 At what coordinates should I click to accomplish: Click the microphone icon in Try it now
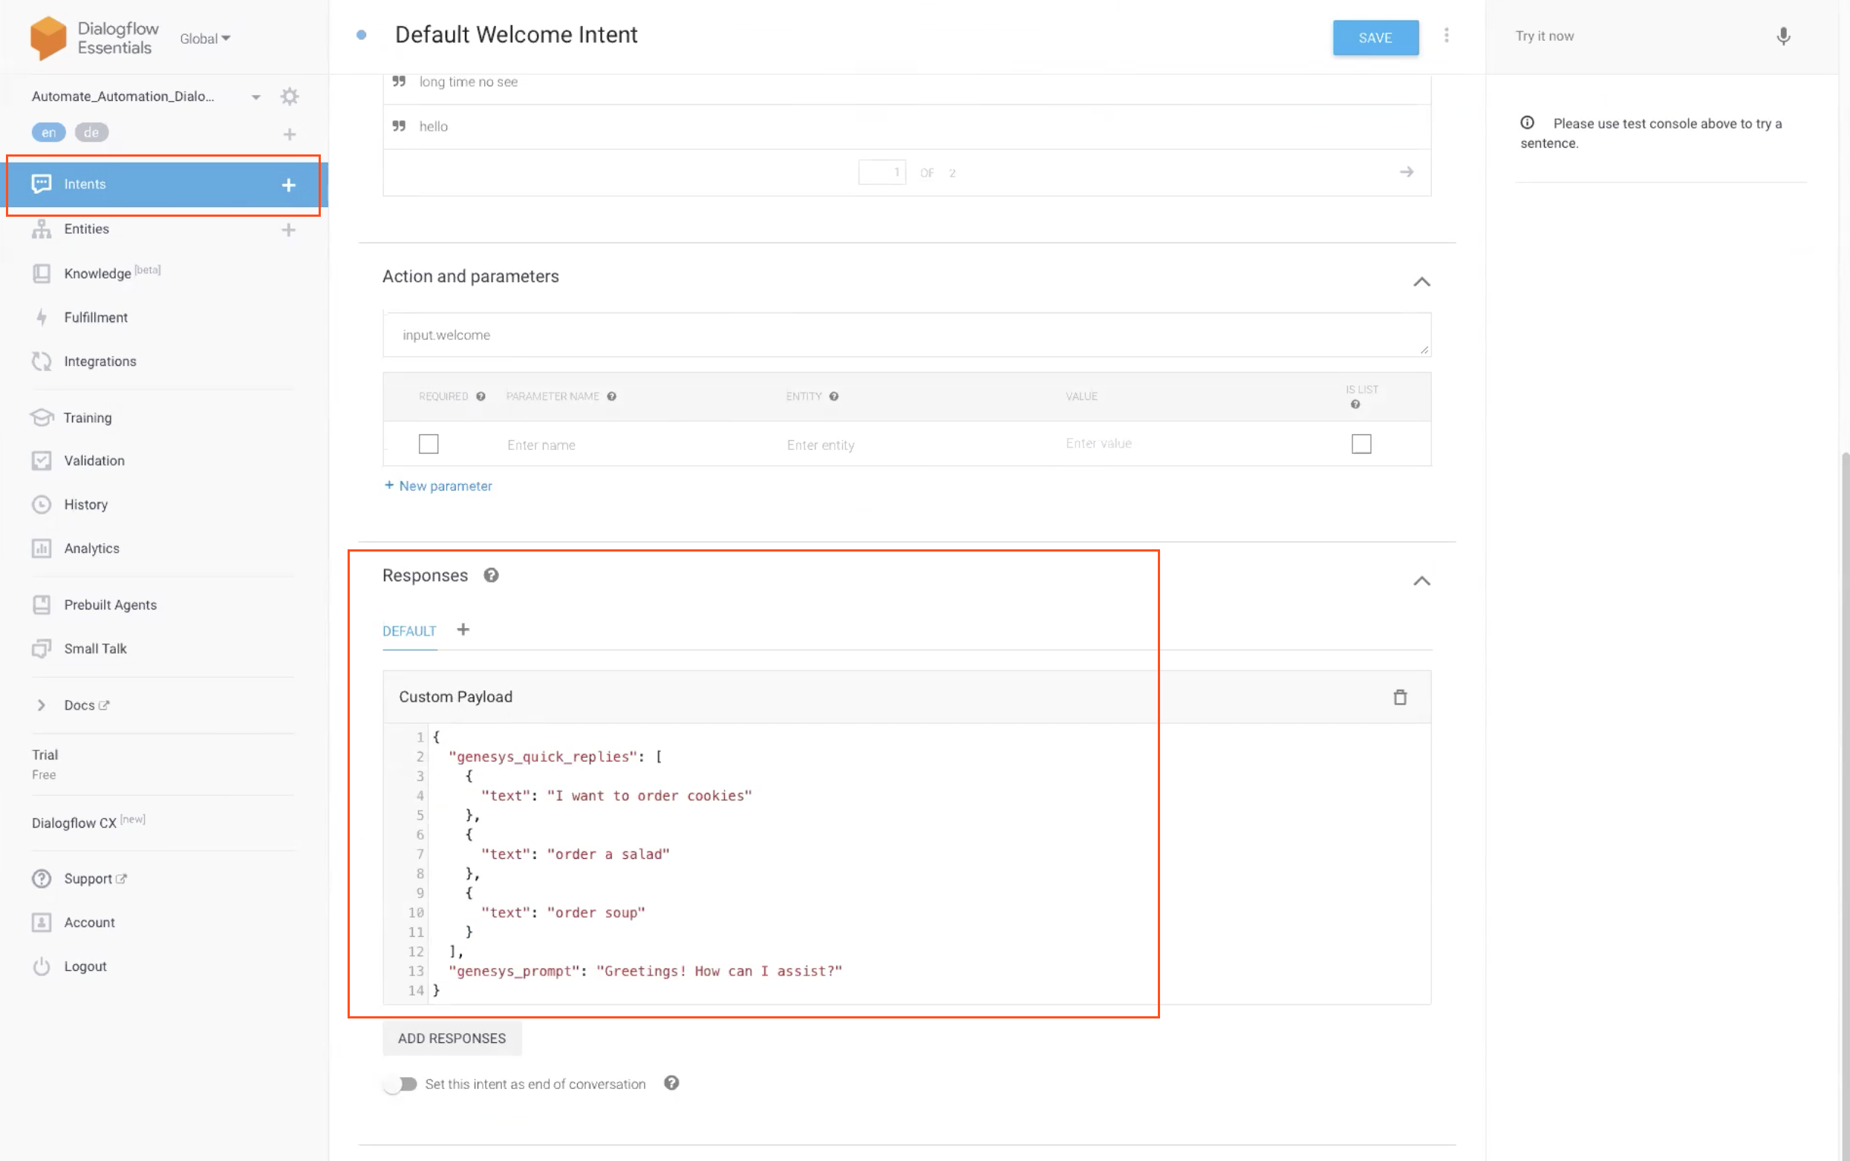click(1783, 36)
